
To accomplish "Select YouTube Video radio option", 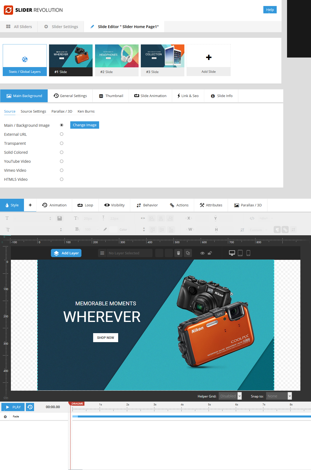I will point(62,161).
